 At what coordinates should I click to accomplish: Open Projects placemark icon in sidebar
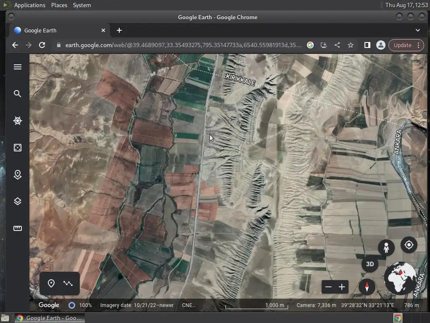[x=18, y=175]
